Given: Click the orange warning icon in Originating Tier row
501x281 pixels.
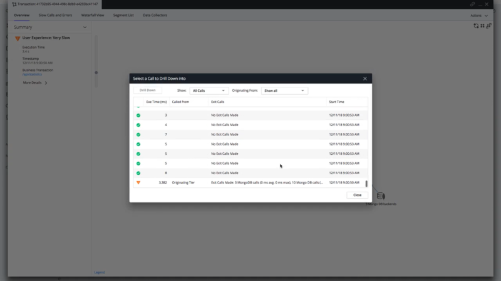Looking at the screenshot, I should click(138, 182).
